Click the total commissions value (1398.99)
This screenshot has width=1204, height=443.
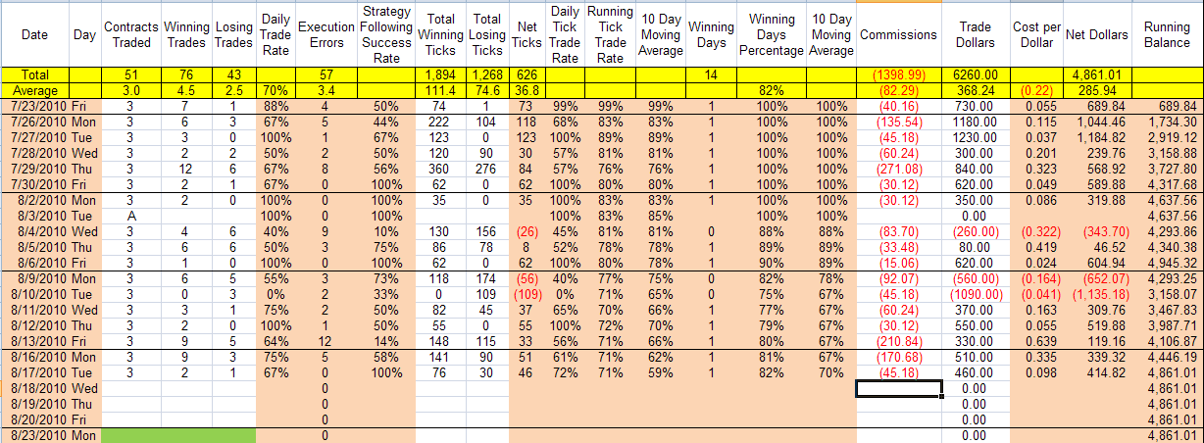[898, 74]
